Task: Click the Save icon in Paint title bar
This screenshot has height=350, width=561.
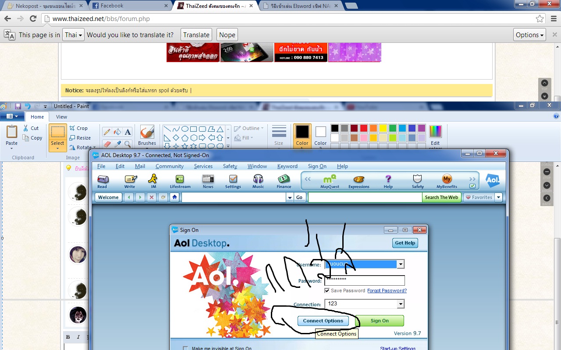Action: click(x=18, y=106)
